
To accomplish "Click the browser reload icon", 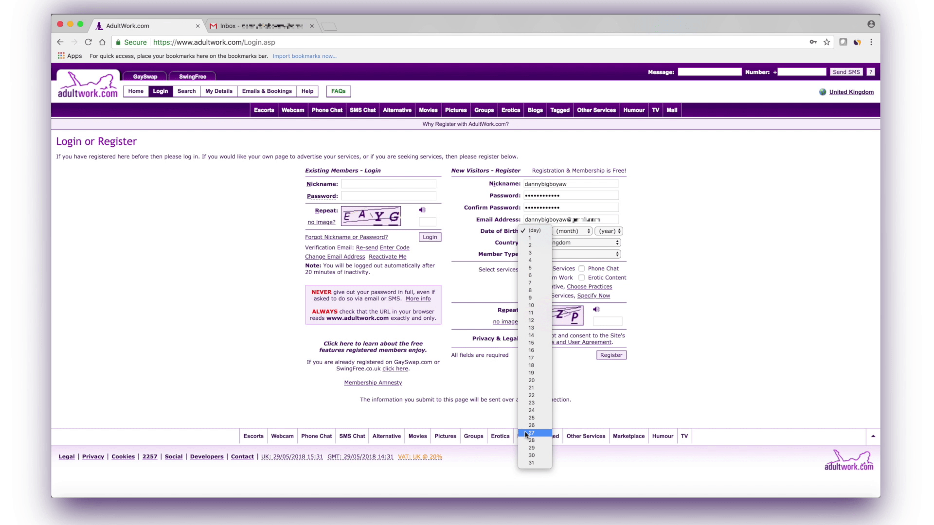I will tap(88, 42).
